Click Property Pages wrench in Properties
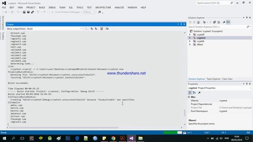 [199, 93]
